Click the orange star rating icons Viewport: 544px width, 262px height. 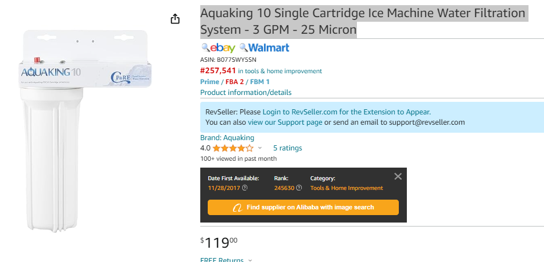[233, 148]
